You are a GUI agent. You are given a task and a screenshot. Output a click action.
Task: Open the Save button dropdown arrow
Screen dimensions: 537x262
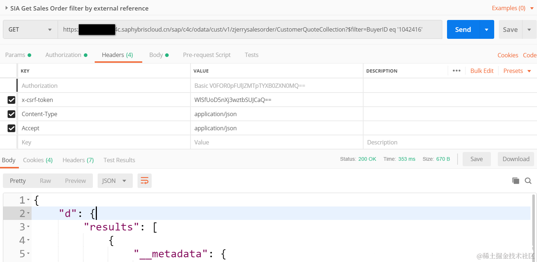pyautogui.click(x=529, y=29)
